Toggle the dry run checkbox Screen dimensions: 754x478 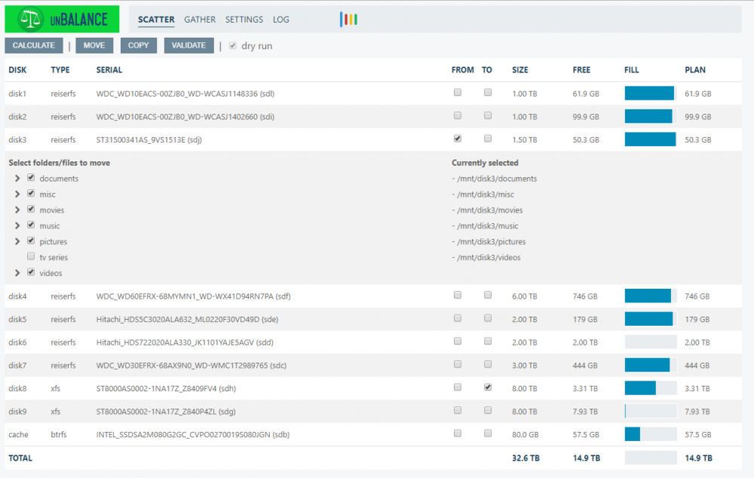click(x=233, y=46)
